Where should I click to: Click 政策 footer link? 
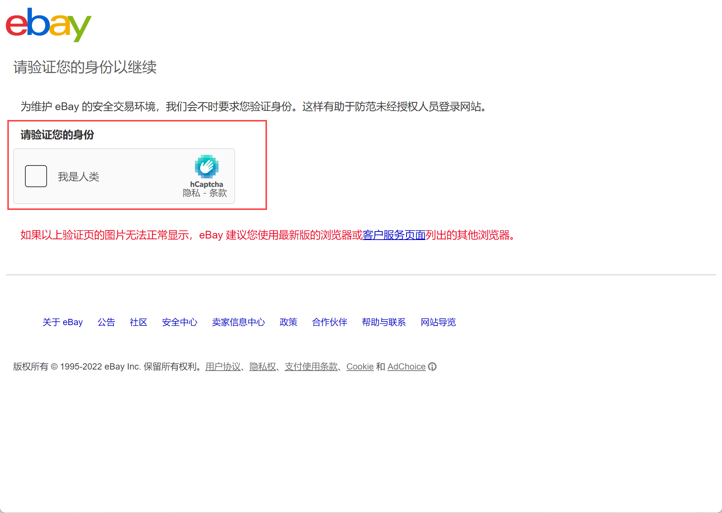(x=288, y=322)
